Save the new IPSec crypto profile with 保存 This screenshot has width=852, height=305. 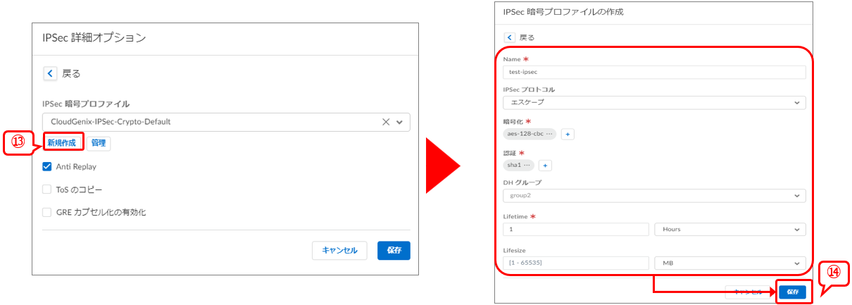(793, 292)
